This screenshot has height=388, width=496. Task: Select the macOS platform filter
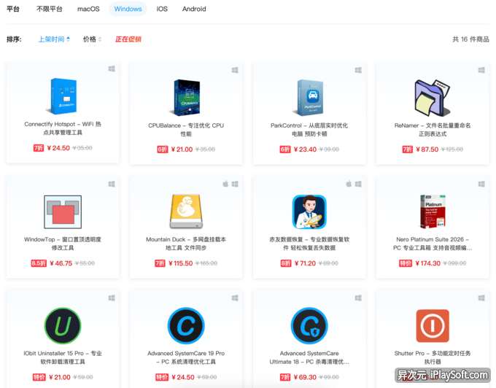click(88, 9)
